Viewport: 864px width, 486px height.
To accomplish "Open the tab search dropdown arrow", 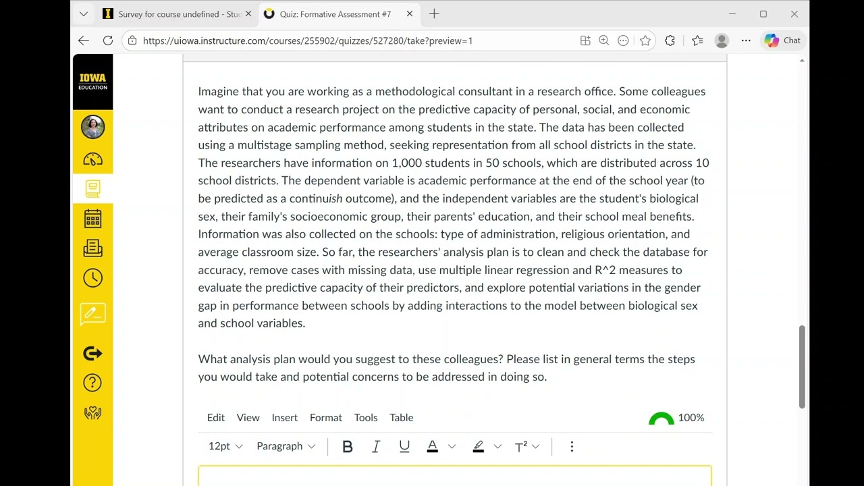I will pos(84,13).
